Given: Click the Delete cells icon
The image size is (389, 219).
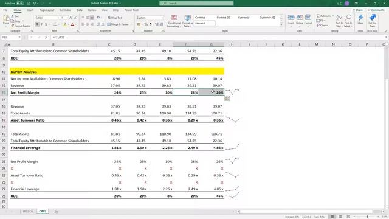Looking at the screenshot, I should pos(300,18).
